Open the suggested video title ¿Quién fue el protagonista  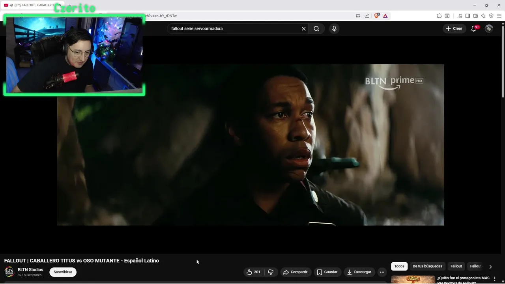click(463, 280)
